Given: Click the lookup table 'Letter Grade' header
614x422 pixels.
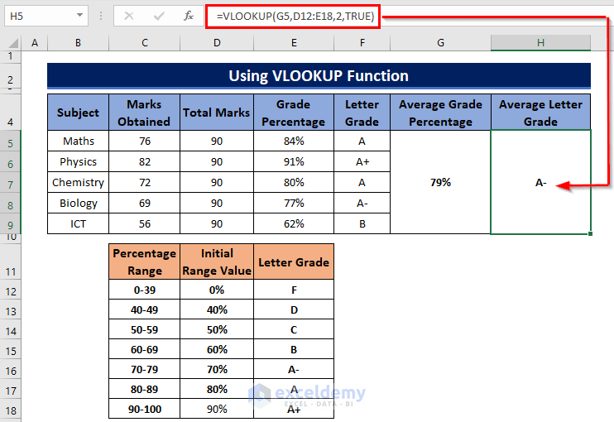Looking at the screenshot, I should pyautogui.click(x=294, y=262).
